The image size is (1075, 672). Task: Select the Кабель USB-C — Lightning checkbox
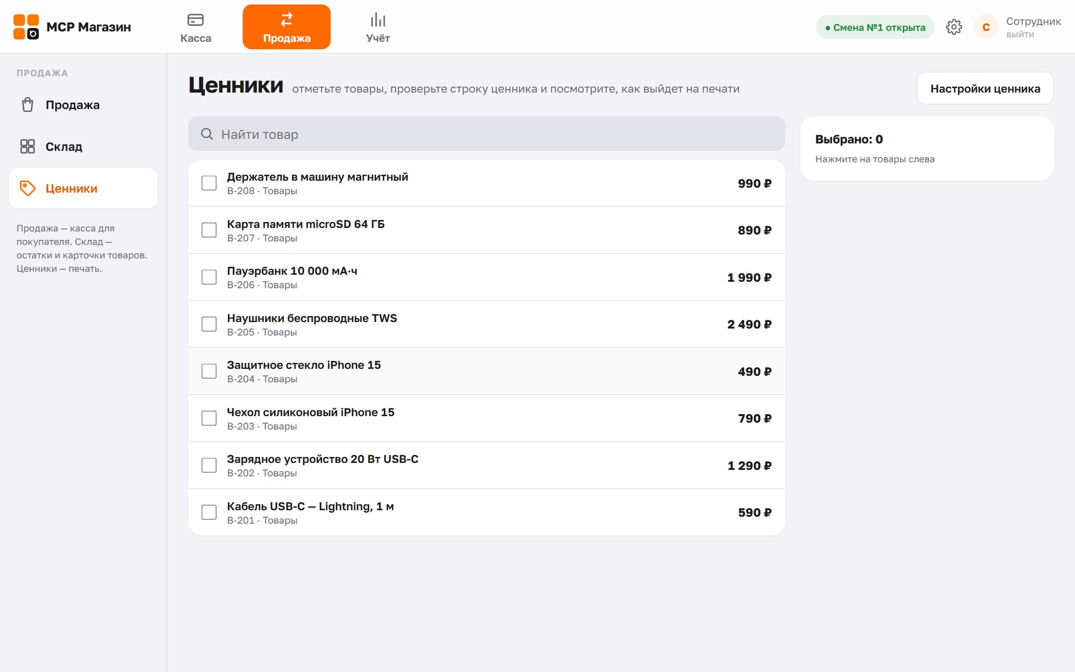[x=209, y=512]
